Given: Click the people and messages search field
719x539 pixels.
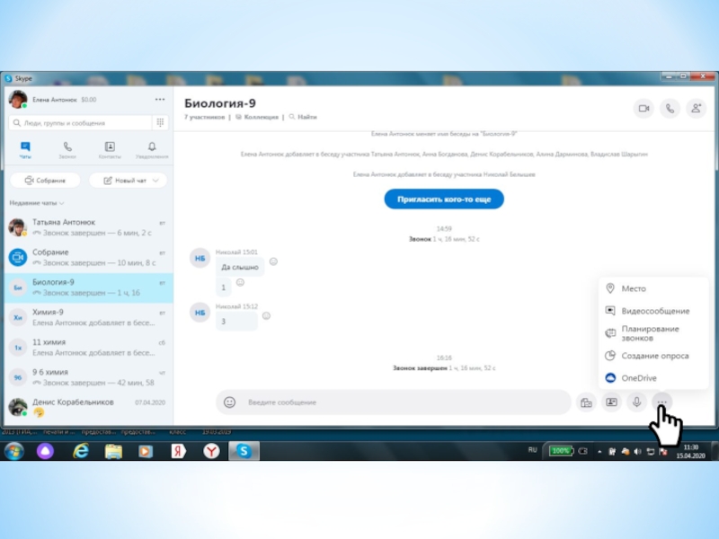Looking at the screenshot, I should 80,122.
